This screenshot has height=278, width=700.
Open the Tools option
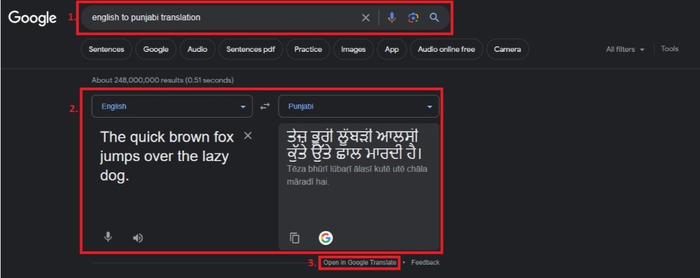pyautogui.click(x=670, y=49)
